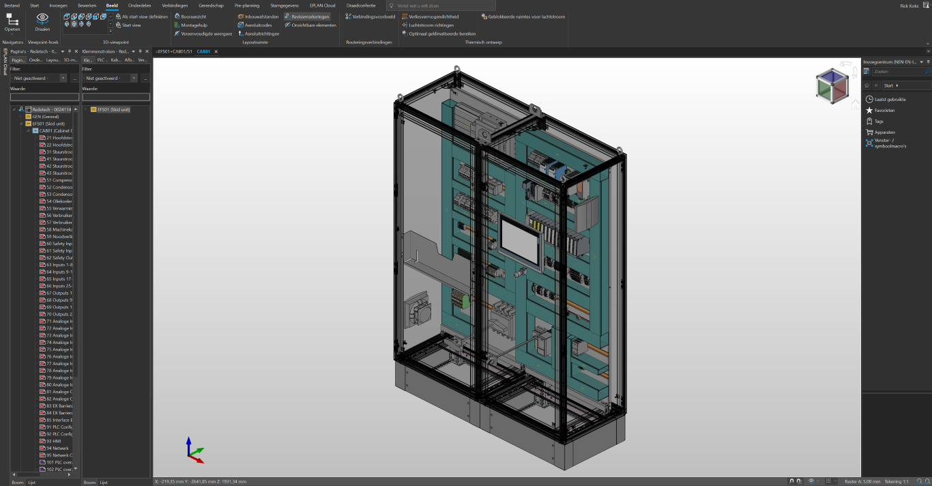Open Apparaten in Invoegcentrum
The height and width of the screenshot is (486, 932).
880,132
